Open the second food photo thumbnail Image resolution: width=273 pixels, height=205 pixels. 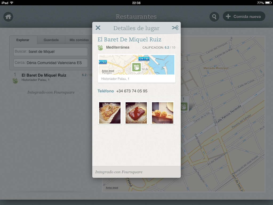click(136, 113)
